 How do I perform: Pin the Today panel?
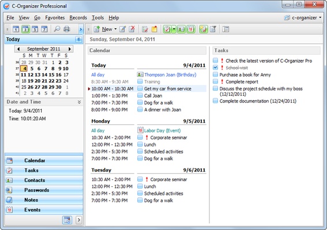tap(78, 39)
